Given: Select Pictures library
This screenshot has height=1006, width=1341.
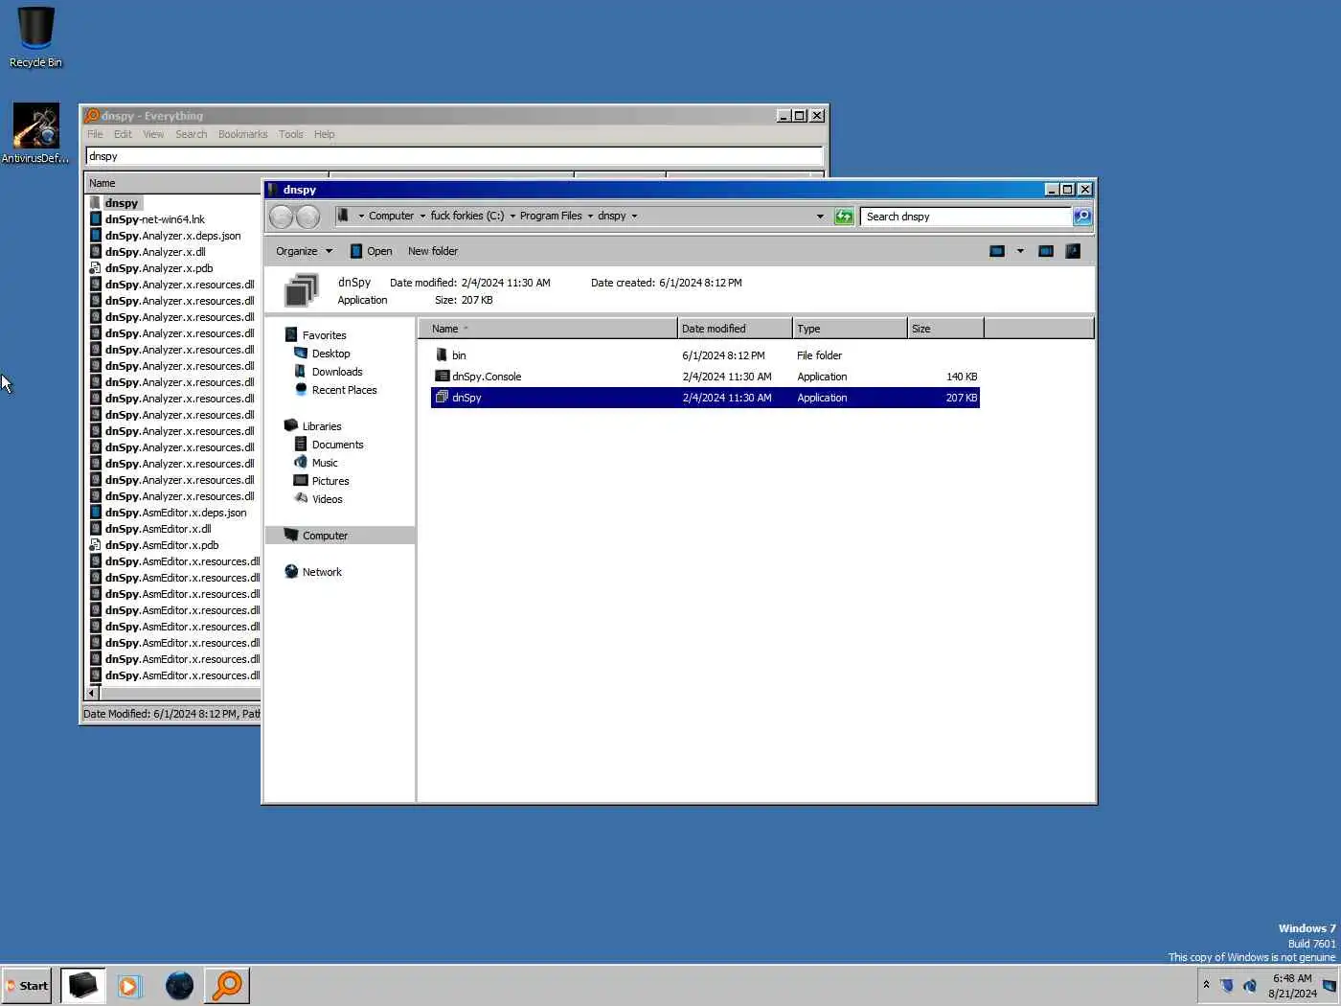Looking at the screenshot, I should click(x=330, y=481).
